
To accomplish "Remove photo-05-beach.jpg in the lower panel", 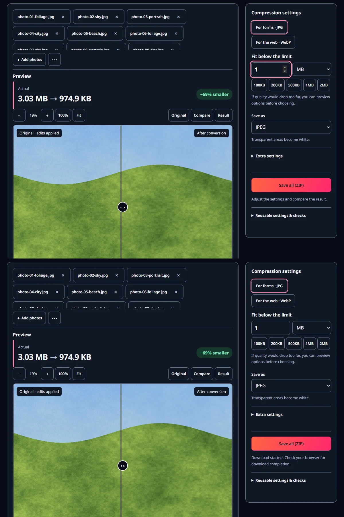I will pos(116,292).
